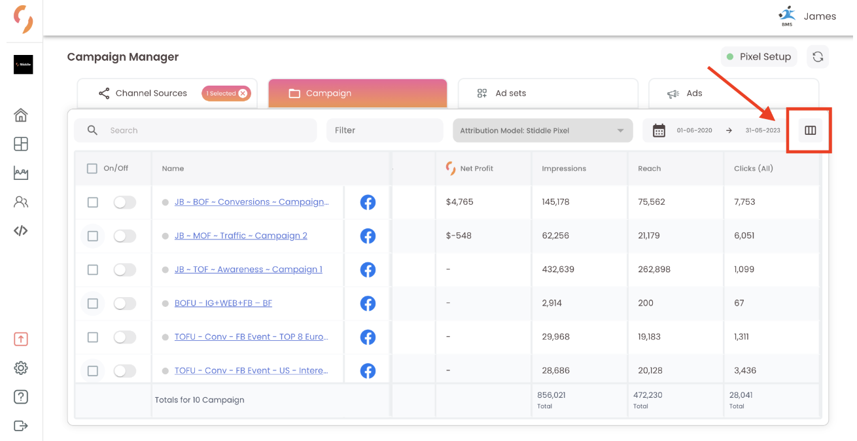Viewport: 857px width, 441px height.
Task: Click the James username at top right
Action: tap(820, 16)
